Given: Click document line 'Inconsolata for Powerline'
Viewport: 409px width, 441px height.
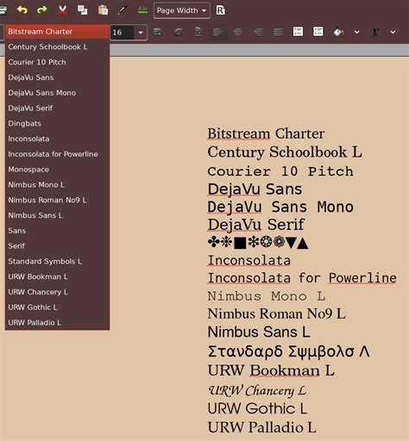Looking at the screenshot, I should tap(302, 278).
